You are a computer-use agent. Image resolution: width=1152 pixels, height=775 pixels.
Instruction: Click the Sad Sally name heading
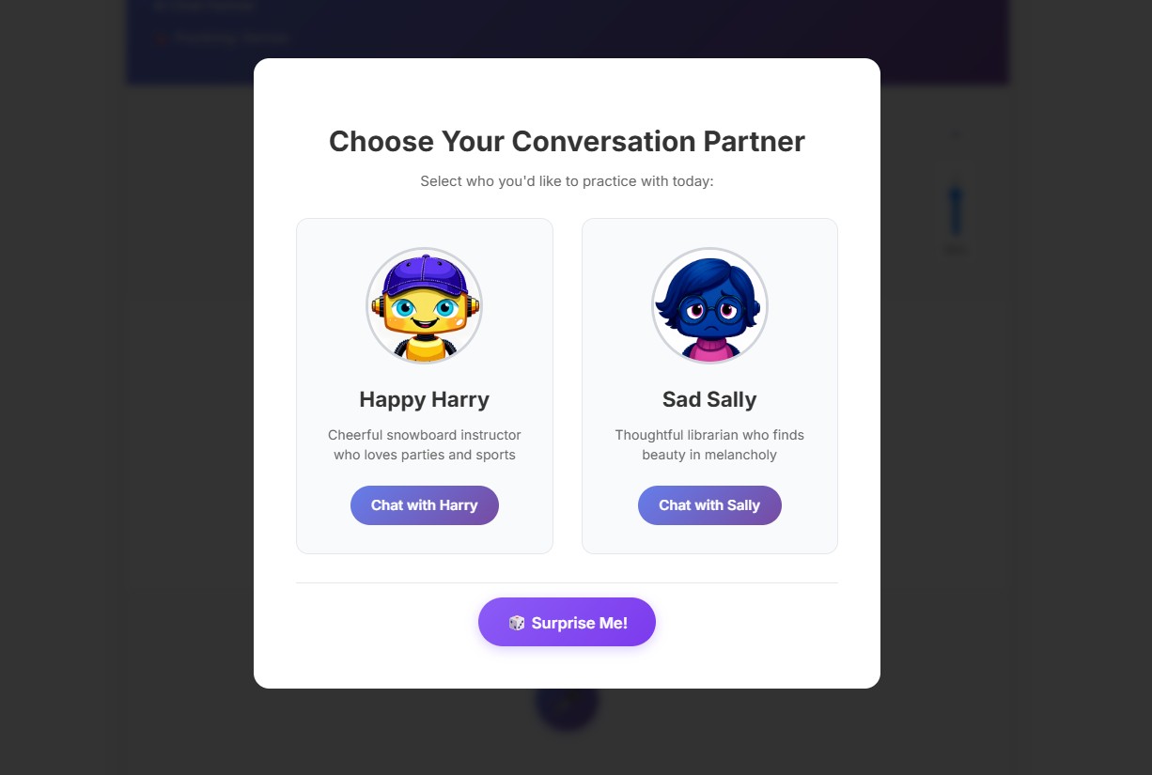click(709, 399)
